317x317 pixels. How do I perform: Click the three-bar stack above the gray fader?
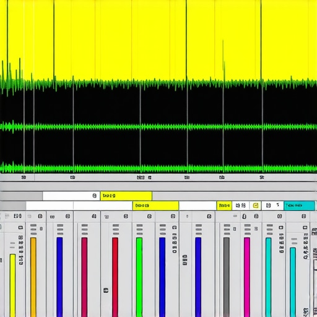tap(227, 229)
